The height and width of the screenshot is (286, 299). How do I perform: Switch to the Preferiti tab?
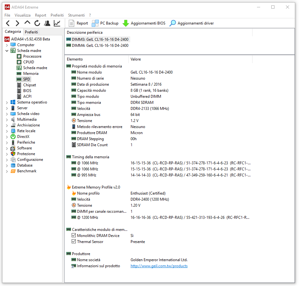pos(31,32)
